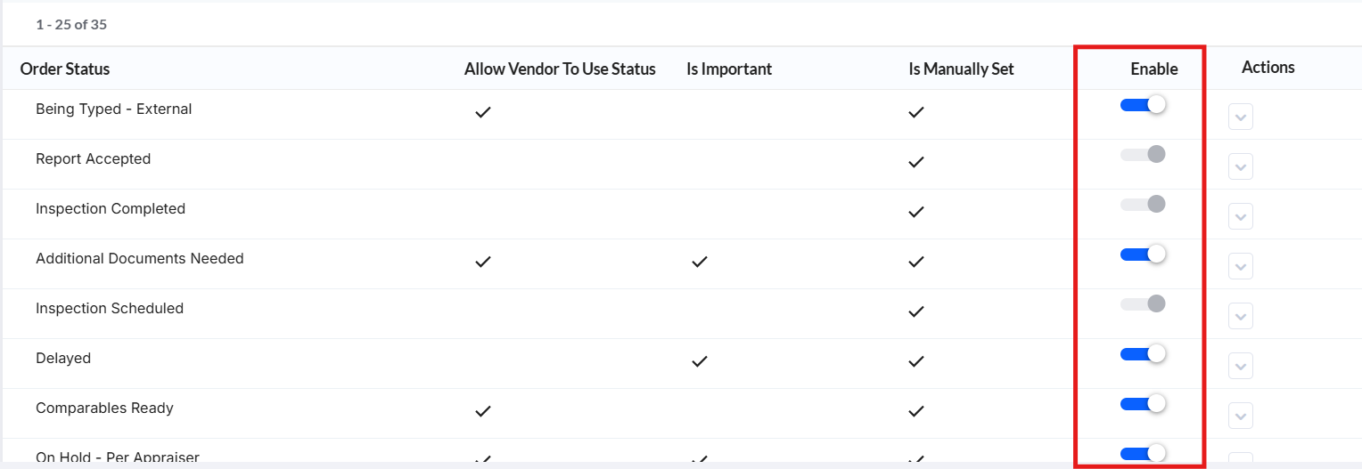Click the Is Important column header
Viewport: 1362px width, 469px height.
click(x=729, y=69)
